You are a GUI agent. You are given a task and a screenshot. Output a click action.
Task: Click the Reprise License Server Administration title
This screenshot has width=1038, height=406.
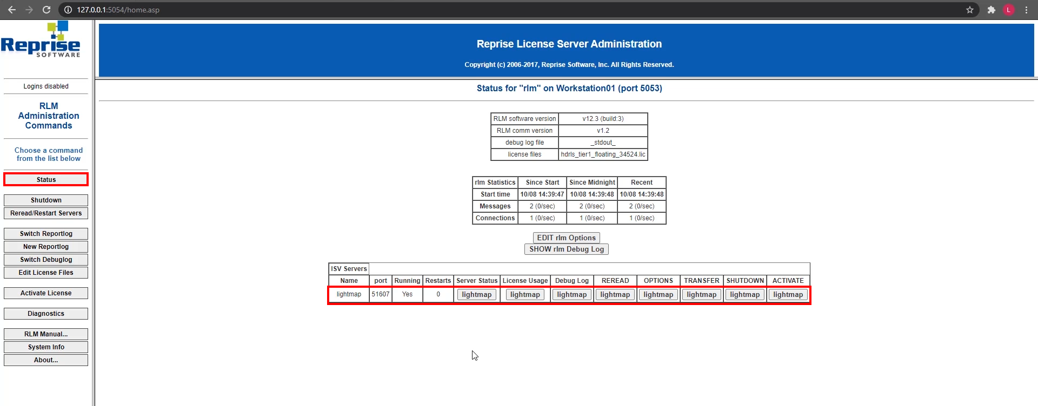(x=569, y=44)
